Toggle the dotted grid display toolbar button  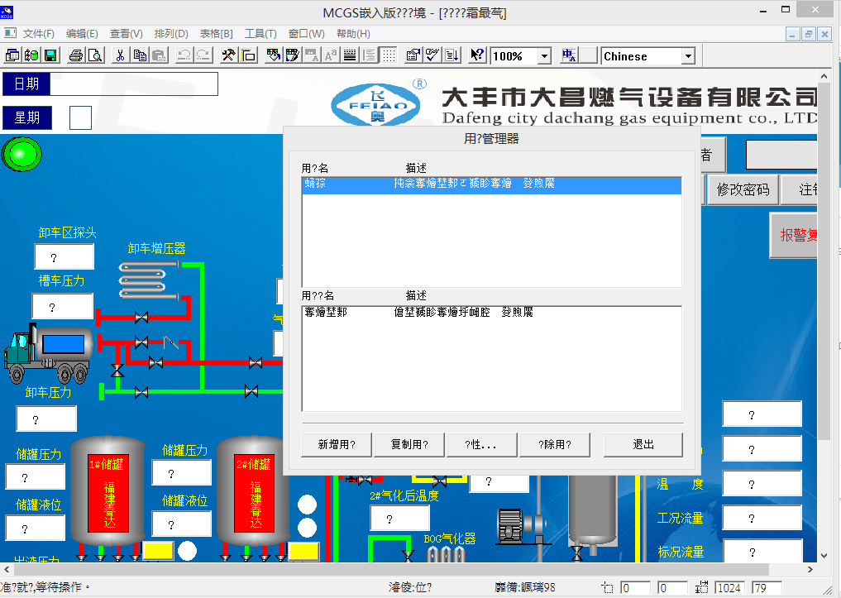point(388,55)
